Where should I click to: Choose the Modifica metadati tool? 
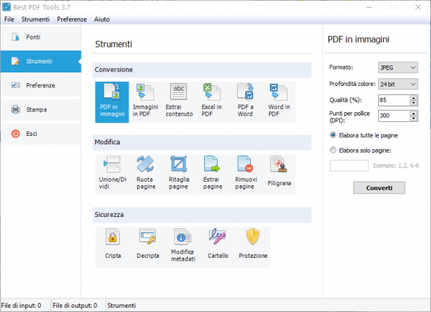pyautogui.click(x=183, y=247)
